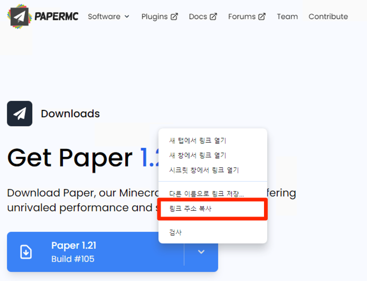Viewport: 367px width, 281px height.
Task: Click the 'unrivaled performance and' description text
Action: 80,208
